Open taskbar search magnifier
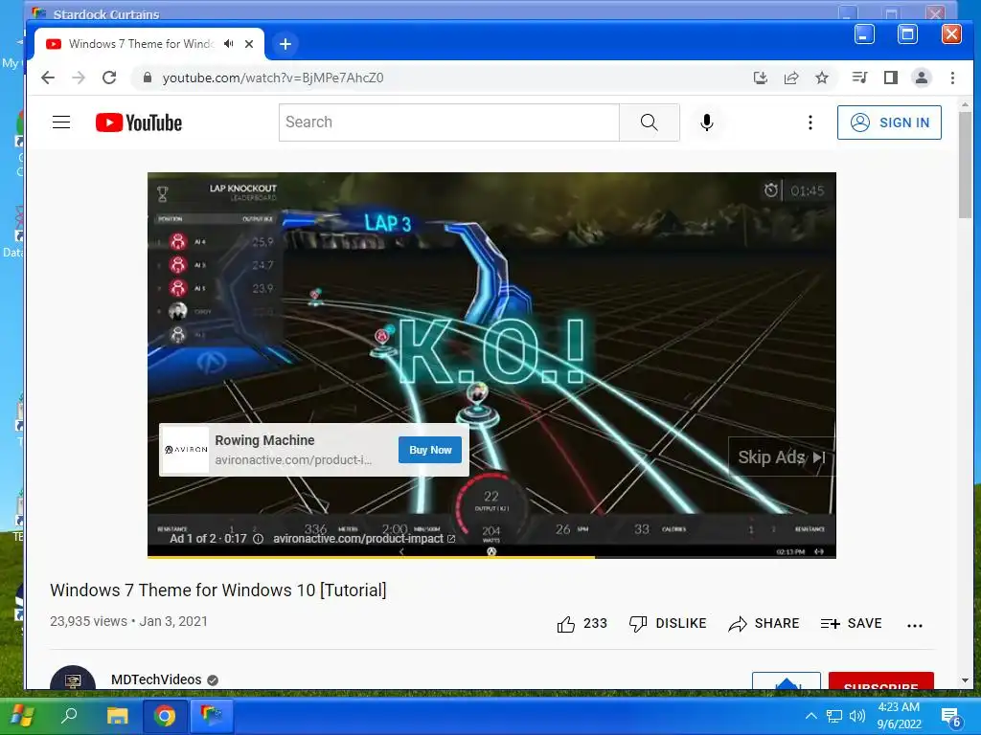The height and width of the screenshot is (735, 981). pyautogui.click(x=69, y=715)
